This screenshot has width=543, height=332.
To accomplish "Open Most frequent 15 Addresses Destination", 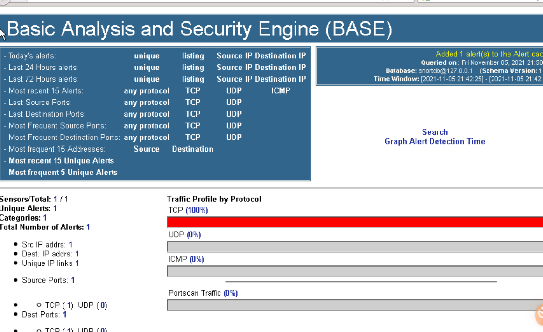I will [193, 149].
